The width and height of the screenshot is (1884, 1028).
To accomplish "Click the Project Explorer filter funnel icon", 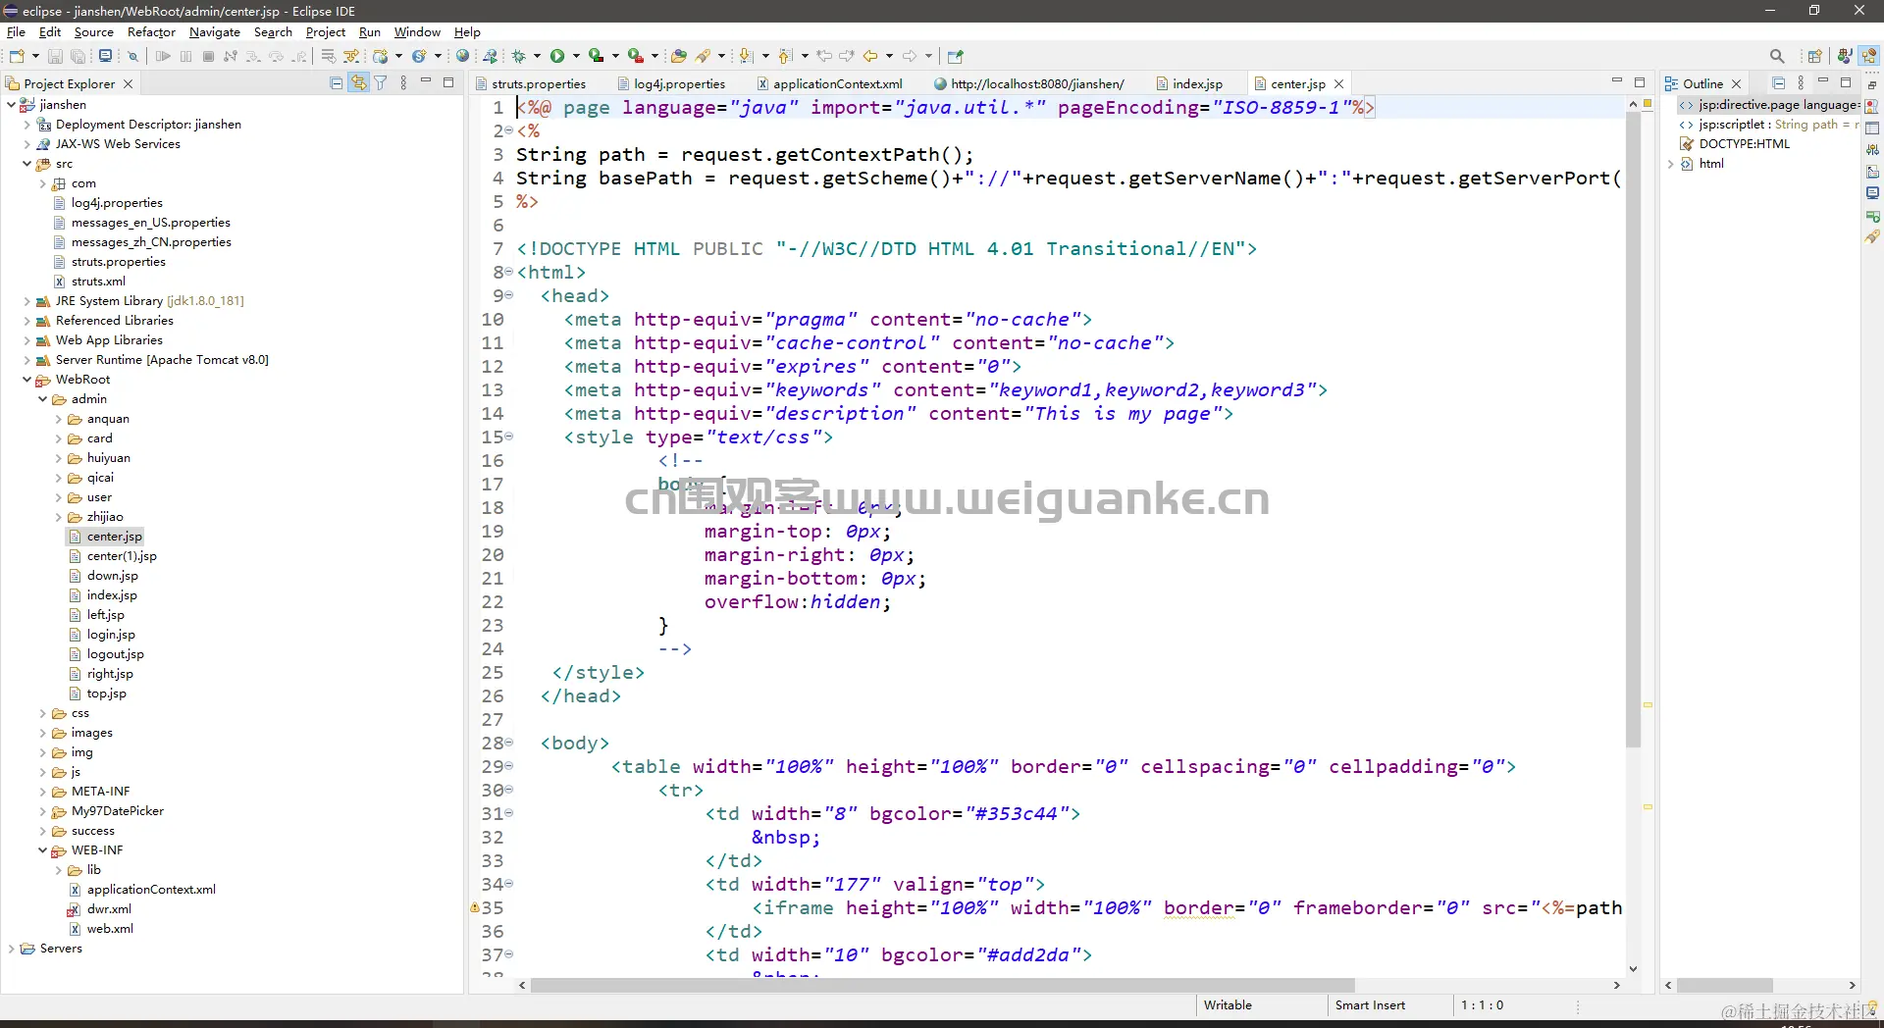I will click(381, 83).
